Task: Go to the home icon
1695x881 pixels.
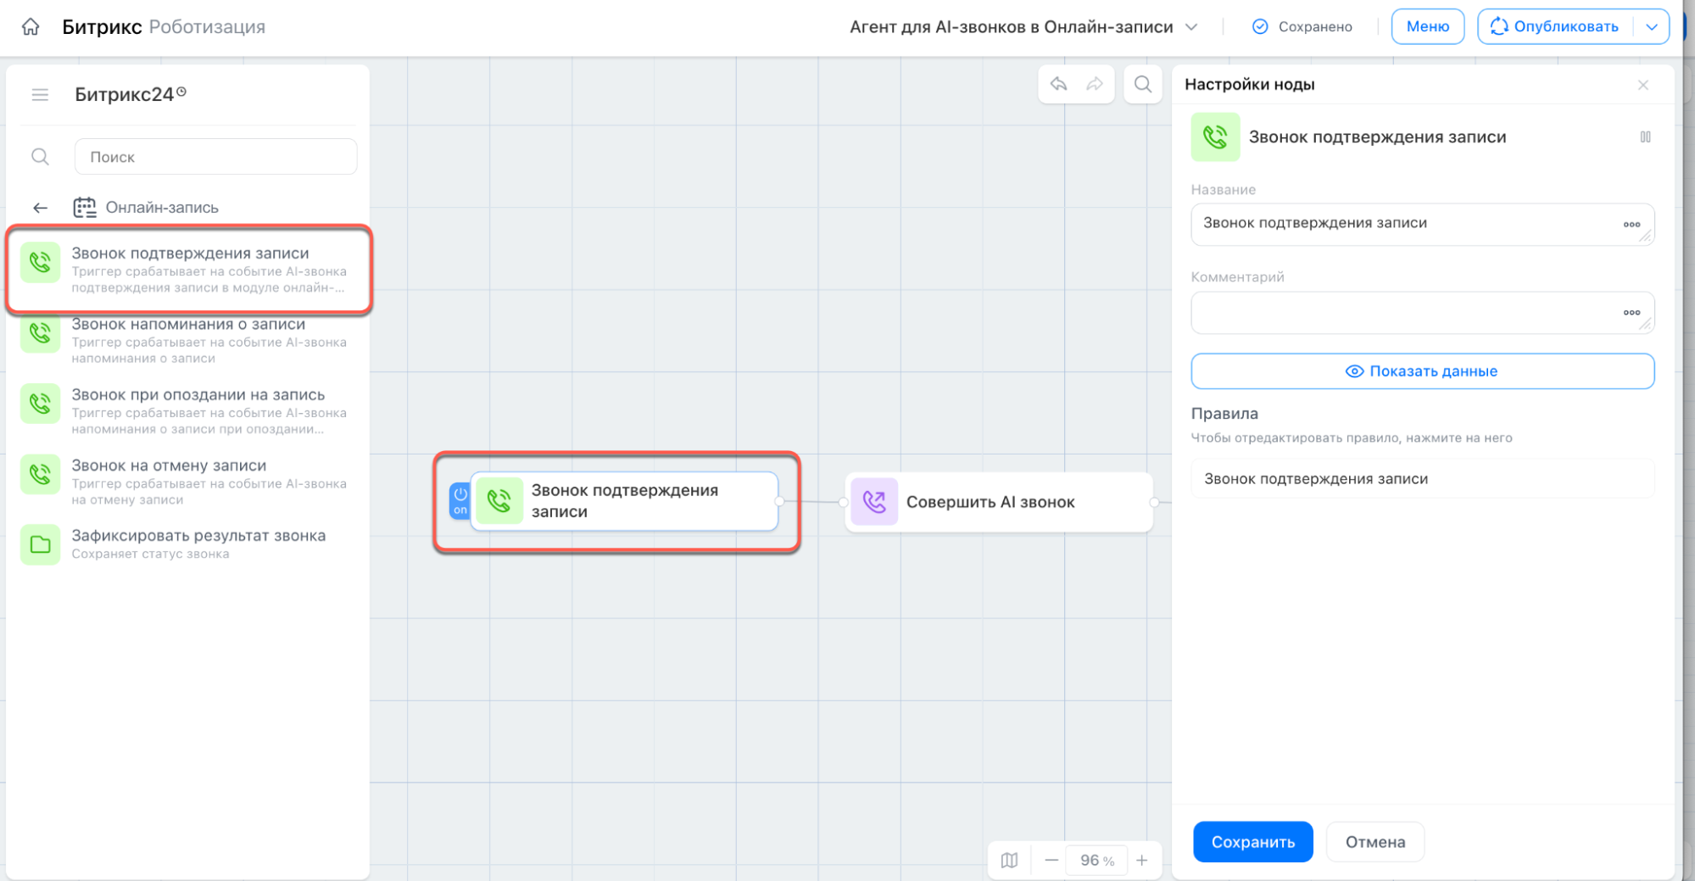Action: 31,27
